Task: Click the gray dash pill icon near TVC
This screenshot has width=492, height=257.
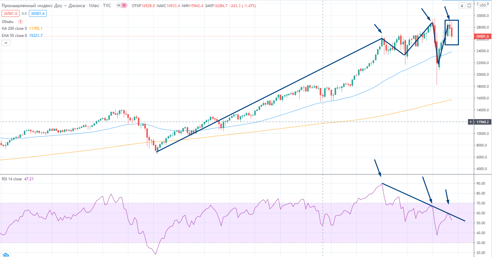Action: (x=119, y=6)
